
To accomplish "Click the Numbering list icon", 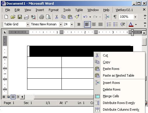I will tap(109, 24).
